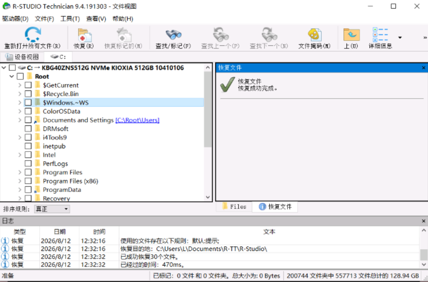Click Find Previous (查找上一个) icon
The image size is (428, 282).
coord(220,35)
